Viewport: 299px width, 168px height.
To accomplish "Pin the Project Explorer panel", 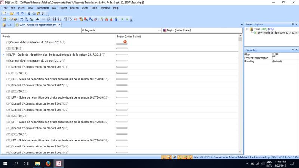I will pos(293,24).
